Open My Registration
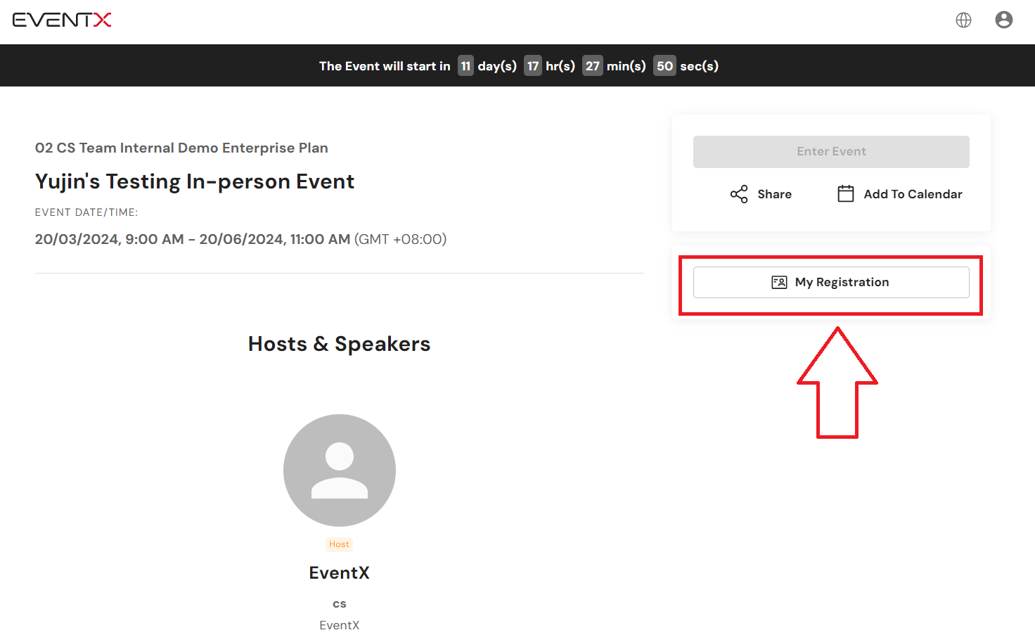Screen dimensions: 1035x642 [831, 282]
